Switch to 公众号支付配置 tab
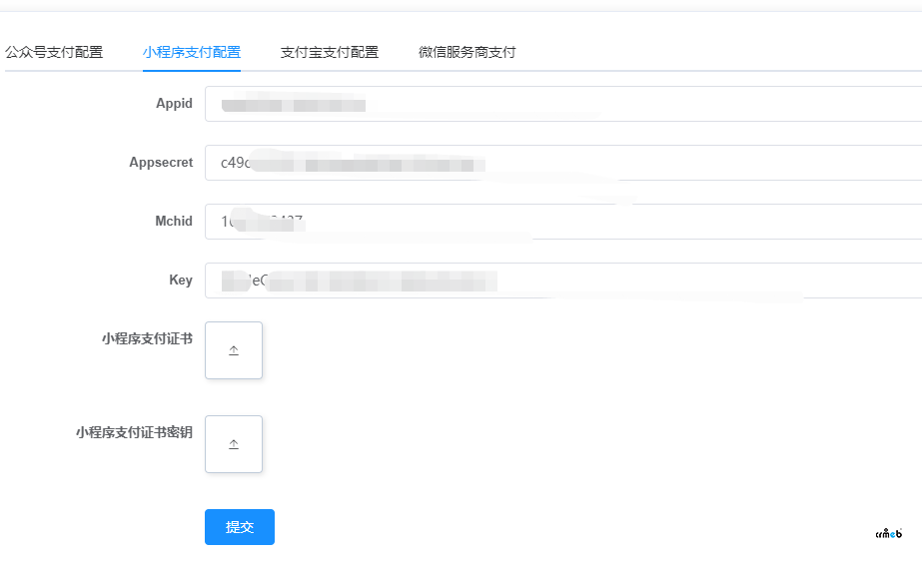The height and width of the screenshot is (567, 922). point(54,52)
